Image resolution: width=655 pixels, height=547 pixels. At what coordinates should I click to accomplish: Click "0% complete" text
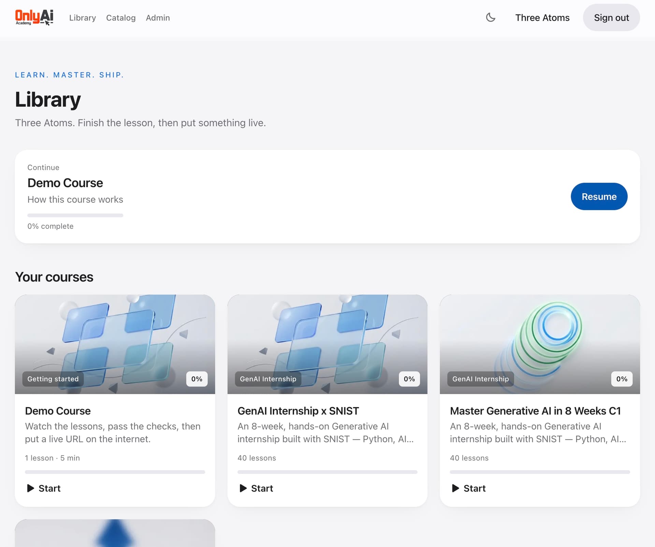50,226
